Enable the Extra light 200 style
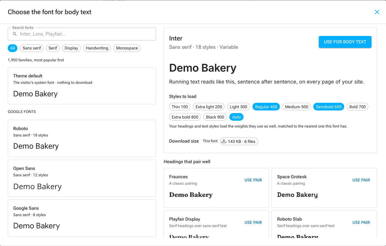Viewport: 386px width, 246px height. [x=209, y=107]
